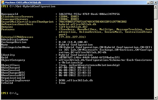Click the ClientAccessServers property name
The width and height of the screenshot is (158, 100).
click(17, 16)
